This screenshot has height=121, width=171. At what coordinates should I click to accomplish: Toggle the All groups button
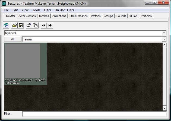pyautogui.click(x=12, y=39)
